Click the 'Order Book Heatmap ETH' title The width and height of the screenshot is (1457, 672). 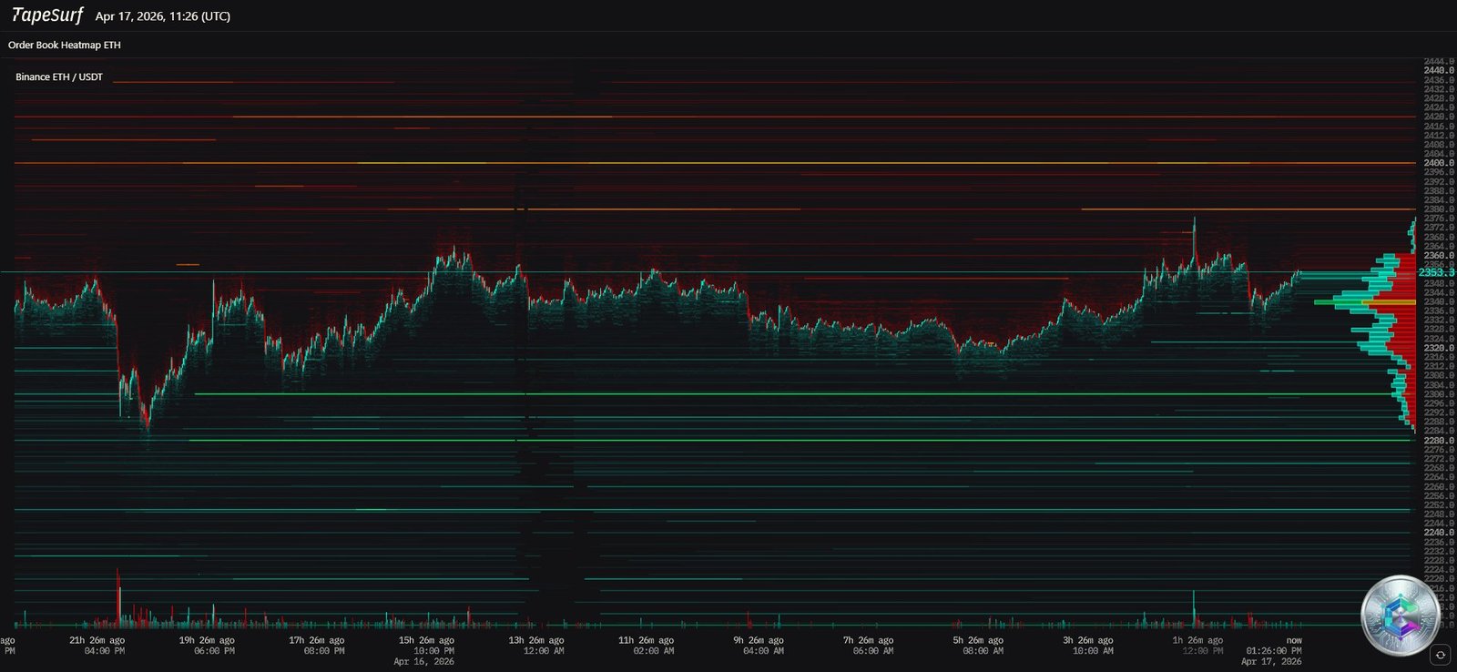(65, 45)
